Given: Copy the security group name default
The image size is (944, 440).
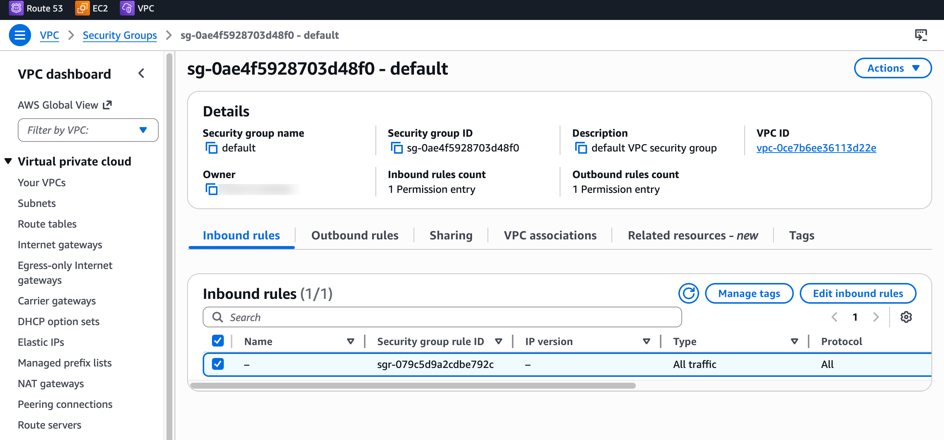Looking at the screenshot, I should tap(211, 148).
